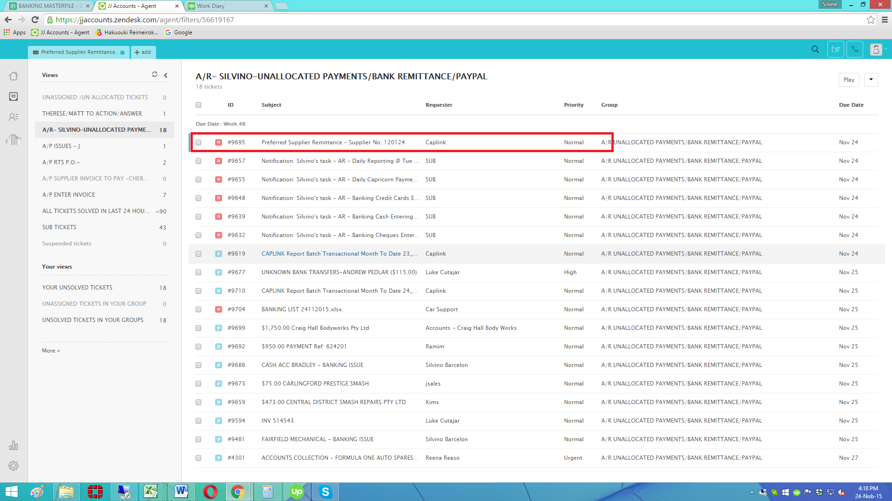Viewport: 892px width, 501px height.
Task: Click the Zendesk Talk phone icon
Action: pos(855,49)
